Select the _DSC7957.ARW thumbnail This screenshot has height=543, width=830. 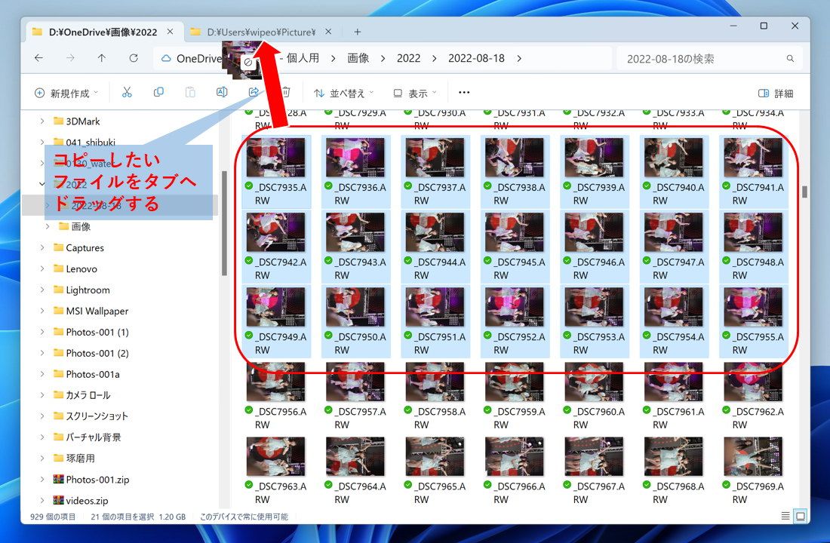click(355, 382)
